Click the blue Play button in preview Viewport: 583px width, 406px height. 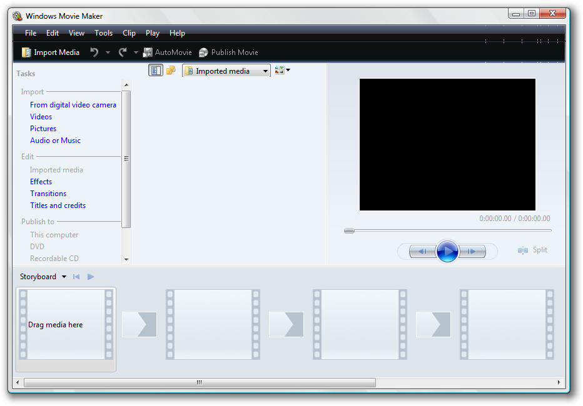pos(447,251)
